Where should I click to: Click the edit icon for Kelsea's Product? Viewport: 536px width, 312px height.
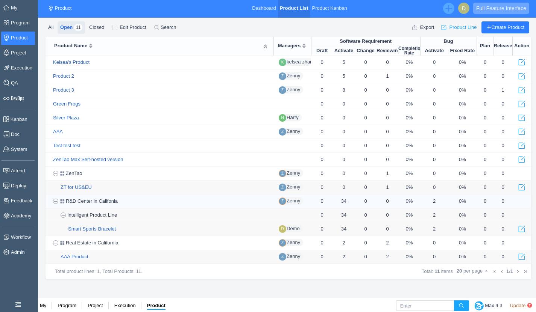521,62
